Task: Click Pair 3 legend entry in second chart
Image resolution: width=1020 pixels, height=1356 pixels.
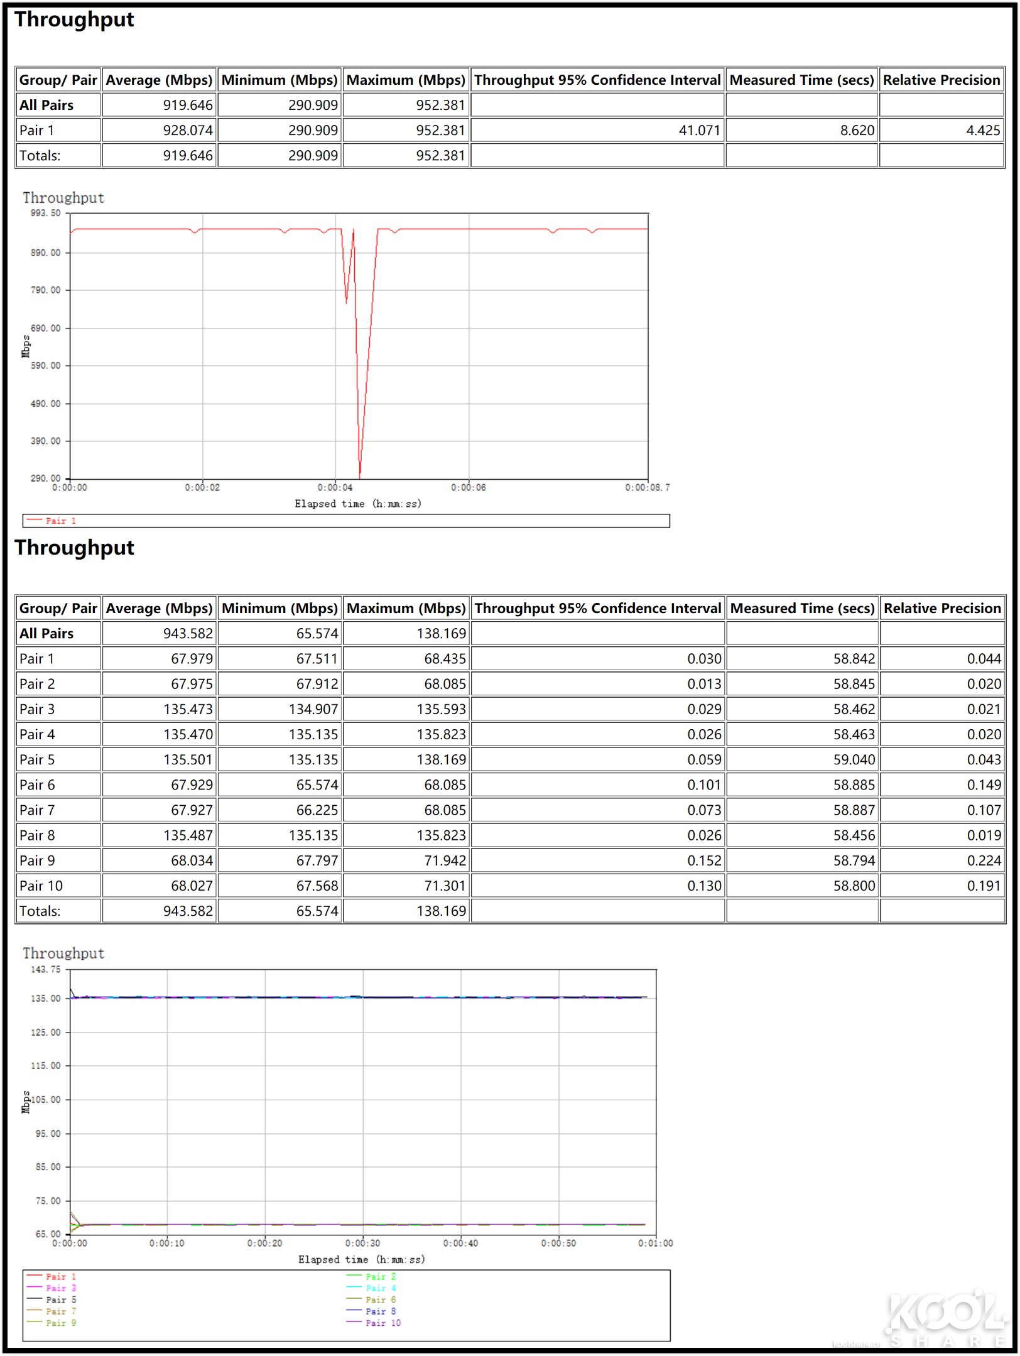Action: [52, 1288]
